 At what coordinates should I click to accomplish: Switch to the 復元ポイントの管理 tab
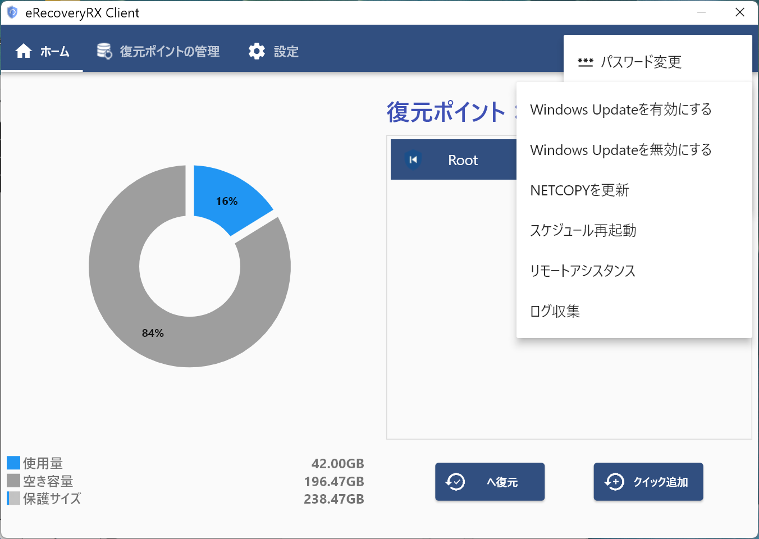click(x=169, y=52)
